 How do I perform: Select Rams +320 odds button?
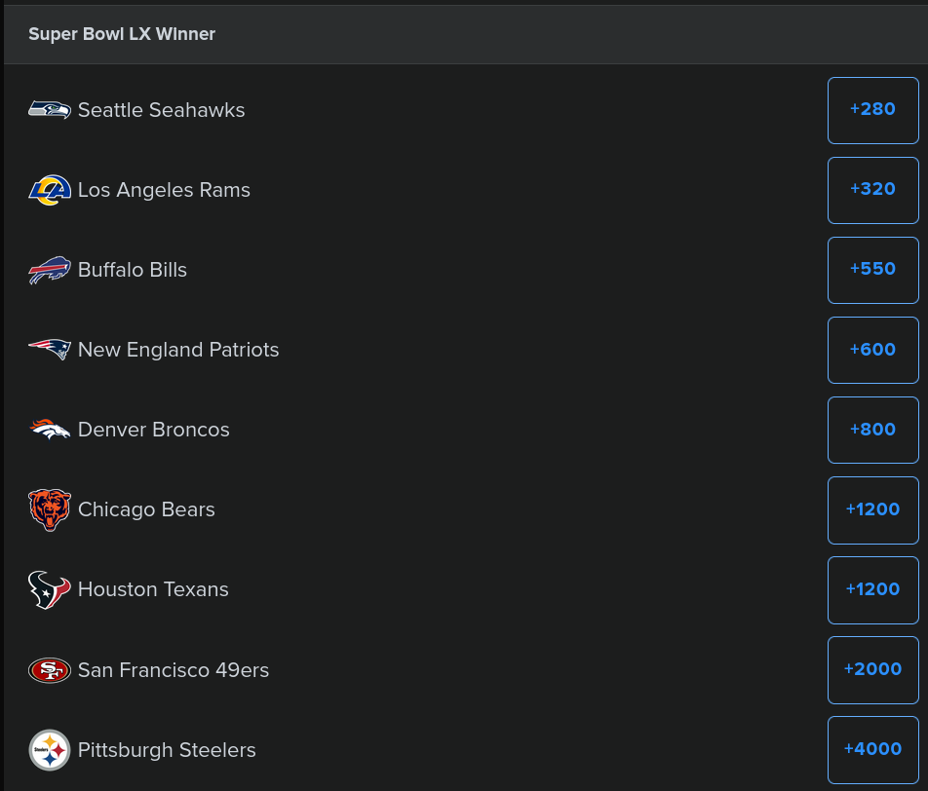point(873,190)
